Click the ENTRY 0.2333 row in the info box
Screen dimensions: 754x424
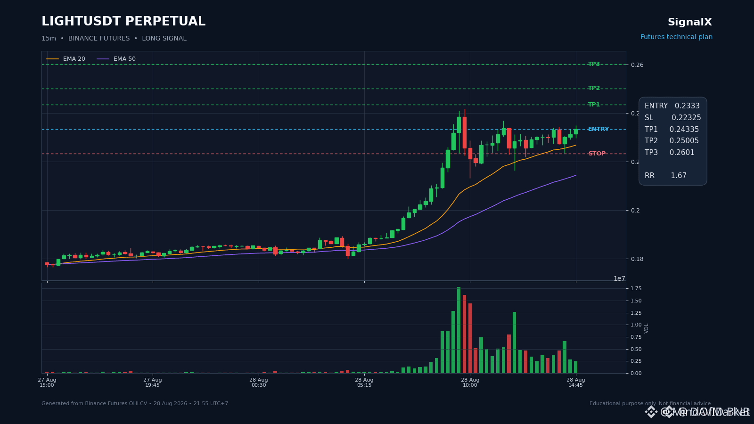click(x=672, y=106)
